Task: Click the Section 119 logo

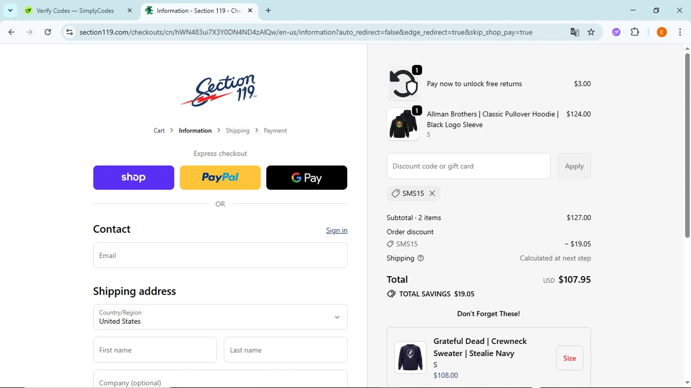Action: [219, 90]
